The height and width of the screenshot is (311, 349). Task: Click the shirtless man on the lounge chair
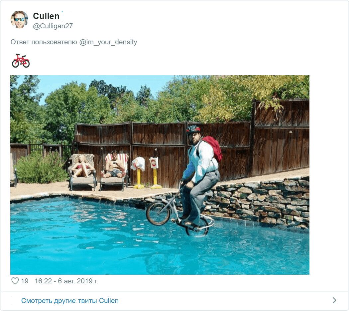coord(114,165)
